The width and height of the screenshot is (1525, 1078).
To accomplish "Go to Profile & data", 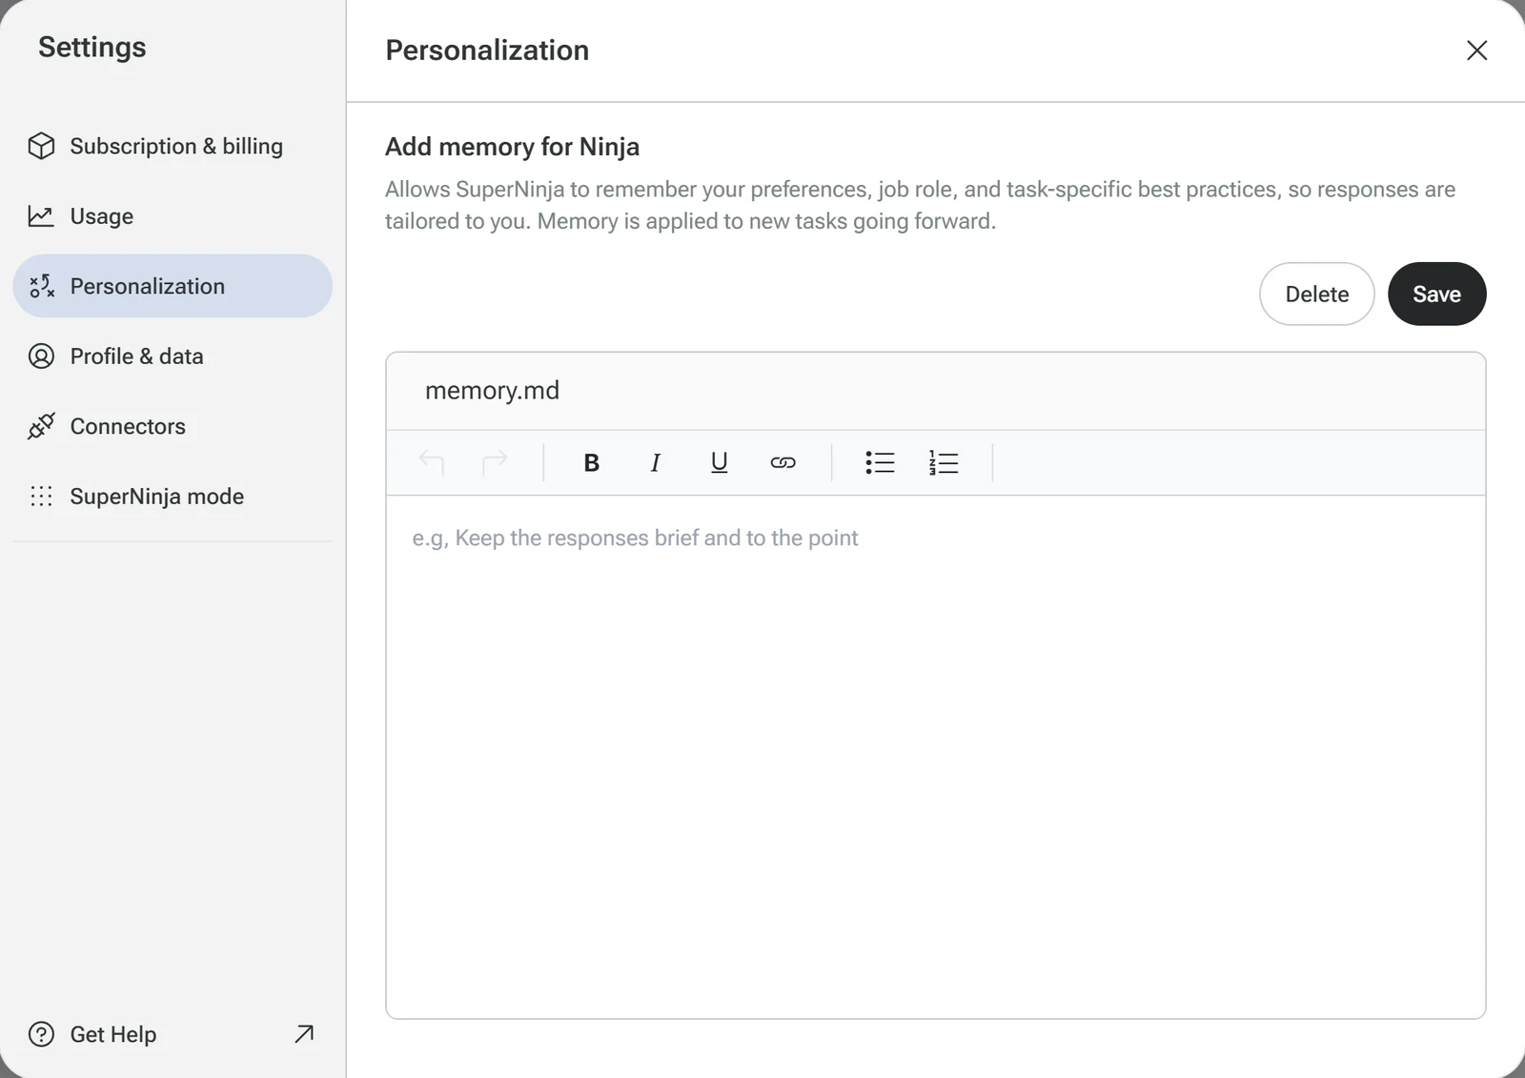I will 173,356.
